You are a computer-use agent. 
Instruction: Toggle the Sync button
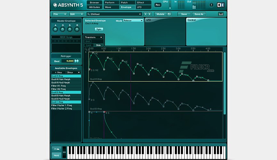[x=99, y=29]
